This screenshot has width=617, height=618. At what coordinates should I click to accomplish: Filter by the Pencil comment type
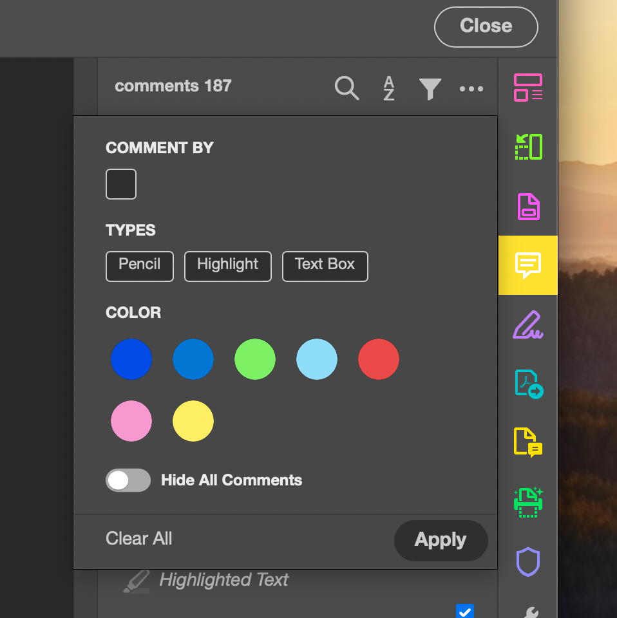[x=140, y=266]
